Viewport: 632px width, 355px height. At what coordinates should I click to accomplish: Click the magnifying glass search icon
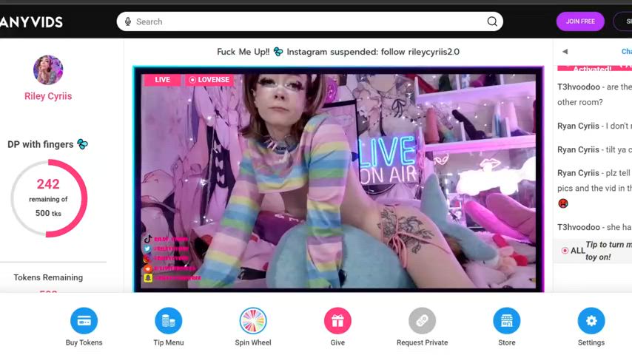click(491, 22)
